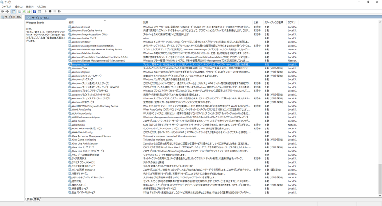382x206 pixels.
Task: Click the WWAN AutoConfig service gear icon
Action: coord(70,132)
